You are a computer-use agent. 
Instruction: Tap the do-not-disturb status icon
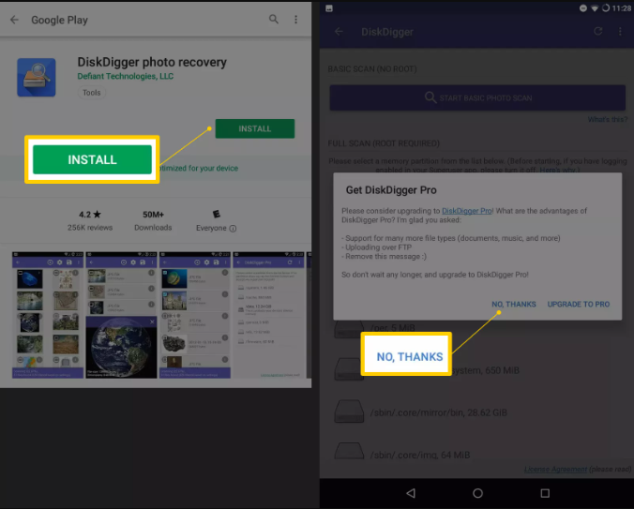pyautogui.click(x=583, y=8)
